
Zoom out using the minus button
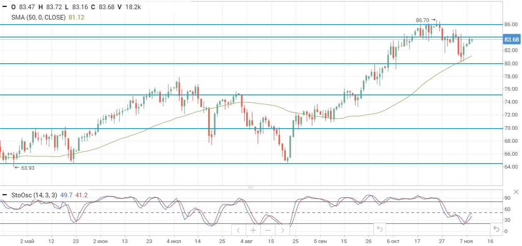coord(267,230)
